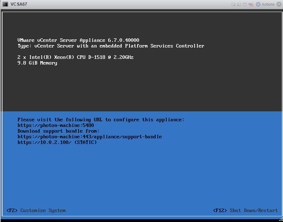Click the 'Download support bundle from' text

point(58,131)
